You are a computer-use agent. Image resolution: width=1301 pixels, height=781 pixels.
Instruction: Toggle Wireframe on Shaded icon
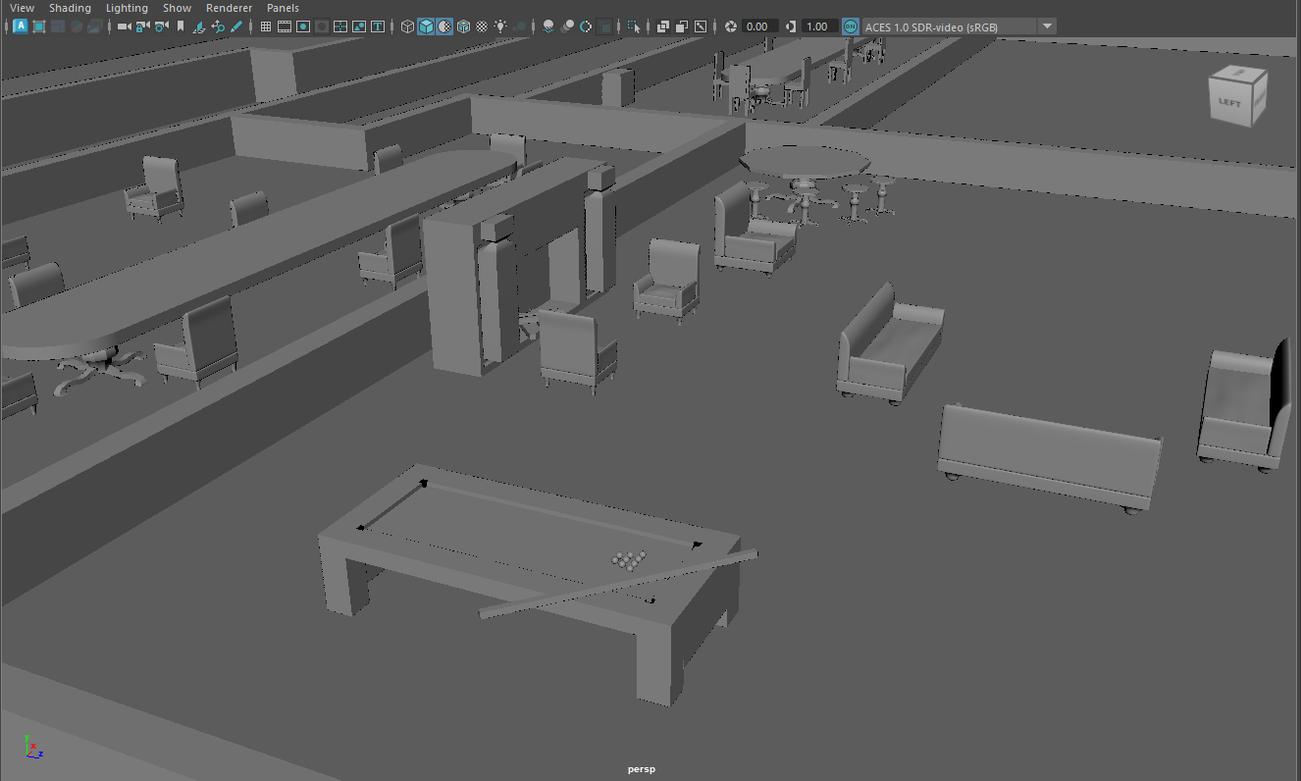[x=463, y=26]
